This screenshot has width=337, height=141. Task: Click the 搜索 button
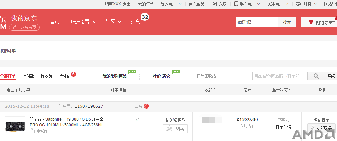[x=287, y=22]
